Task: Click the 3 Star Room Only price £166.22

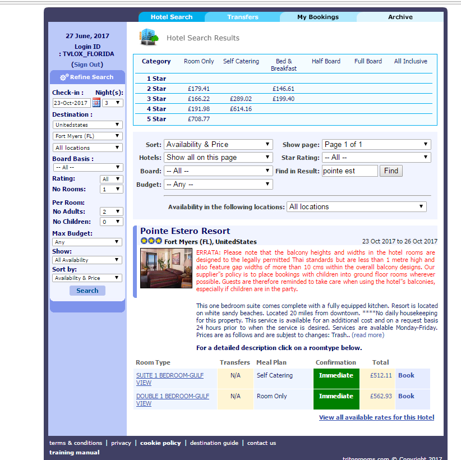Action: [x=199, y=99]
